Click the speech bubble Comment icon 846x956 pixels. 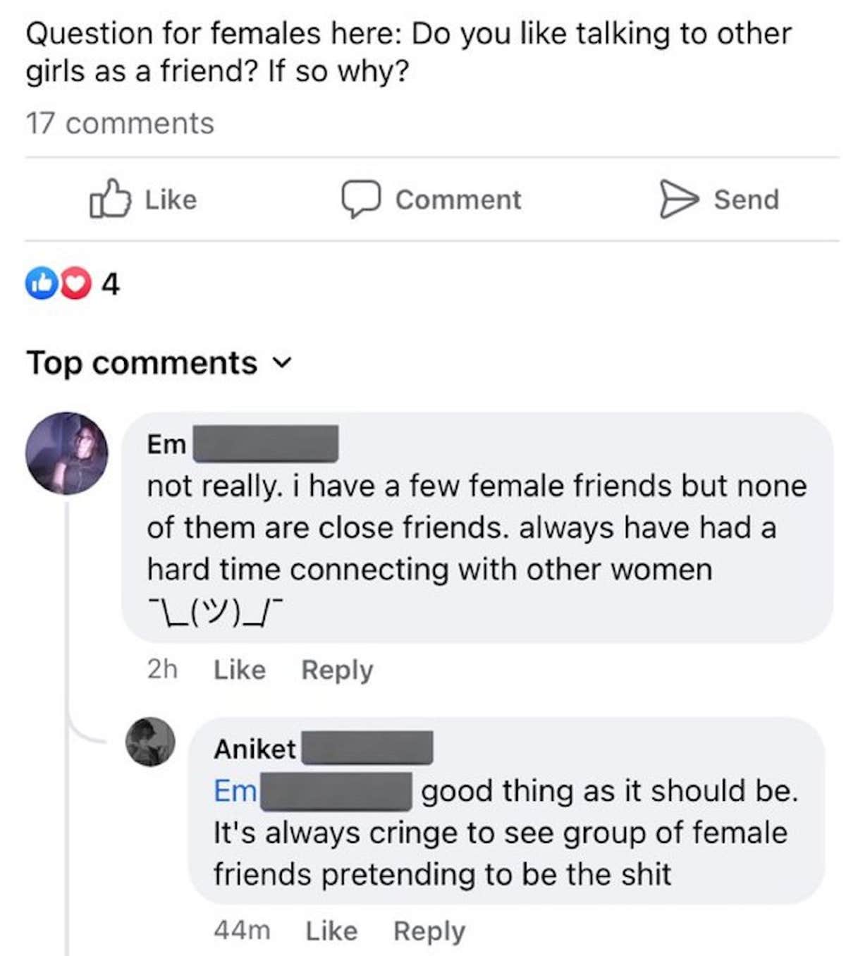(361, 200)
